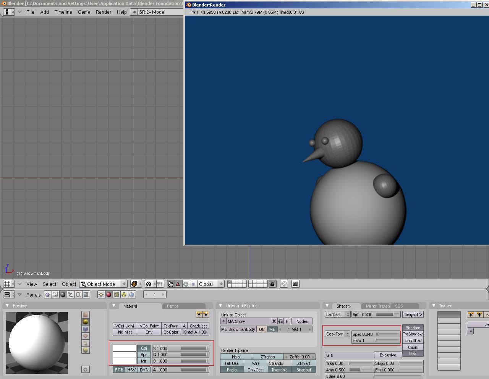The height and width of the screenshot is (379, 489).
Task: Toggle TraShadow in the Shaders panel
Action: tap(412, 334)
